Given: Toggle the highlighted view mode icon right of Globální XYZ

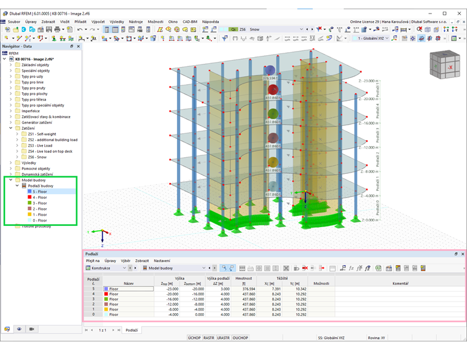Looking at the screenshot, I should (x=421, y=39).
